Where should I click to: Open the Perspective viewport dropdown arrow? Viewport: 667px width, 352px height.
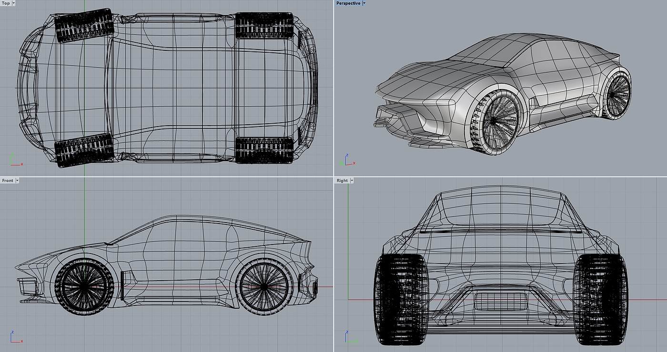click(x=364, y=3)
